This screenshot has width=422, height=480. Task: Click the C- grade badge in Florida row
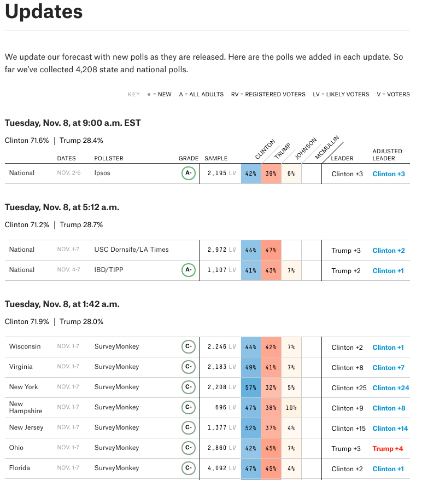point(189,469)
